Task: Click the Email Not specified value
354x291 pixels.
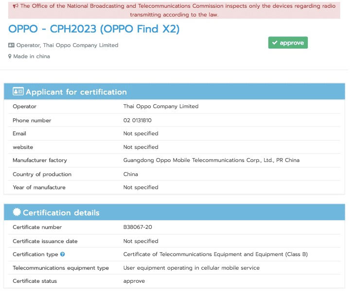Action: pos(141,133)
